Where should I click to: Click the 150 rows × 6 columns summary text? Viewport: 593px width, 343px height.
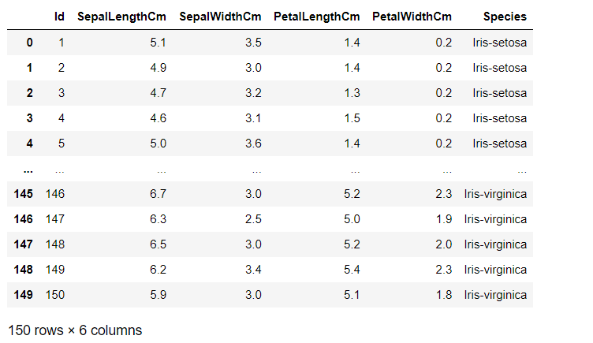pyautogui.click(x=75, y=330)
